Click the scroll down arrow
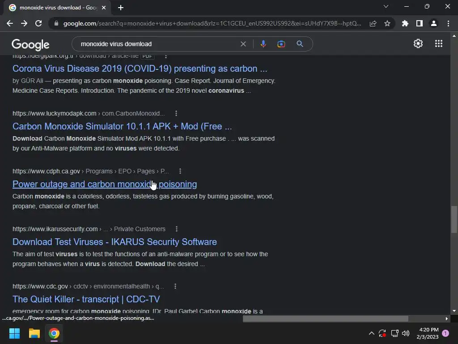Image resolution: width=458 pixels, height=344 pixels. pos(454,311)
